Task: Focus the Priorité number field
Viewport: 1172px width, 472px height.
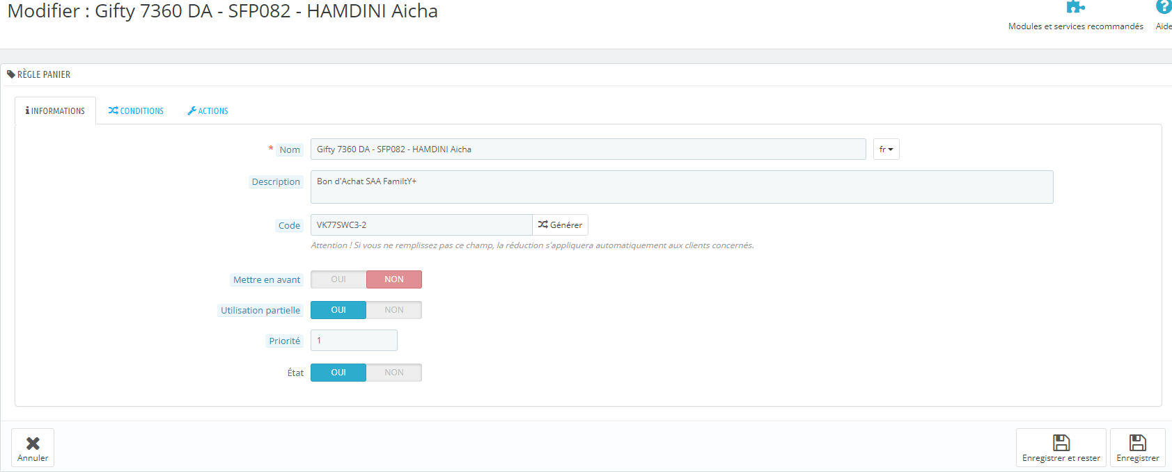Action: [x=354, y=341]
